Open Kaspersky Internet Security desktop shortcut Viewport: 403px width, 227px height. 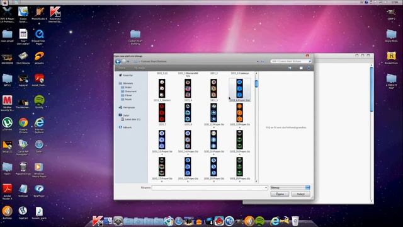tap(55, 15)
